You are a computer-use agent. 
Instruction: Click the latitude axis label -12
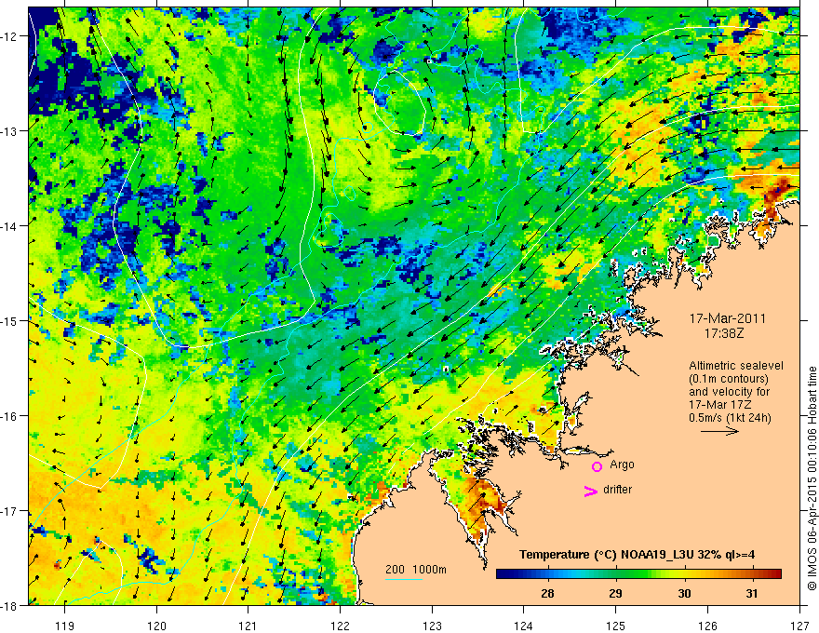10,36
